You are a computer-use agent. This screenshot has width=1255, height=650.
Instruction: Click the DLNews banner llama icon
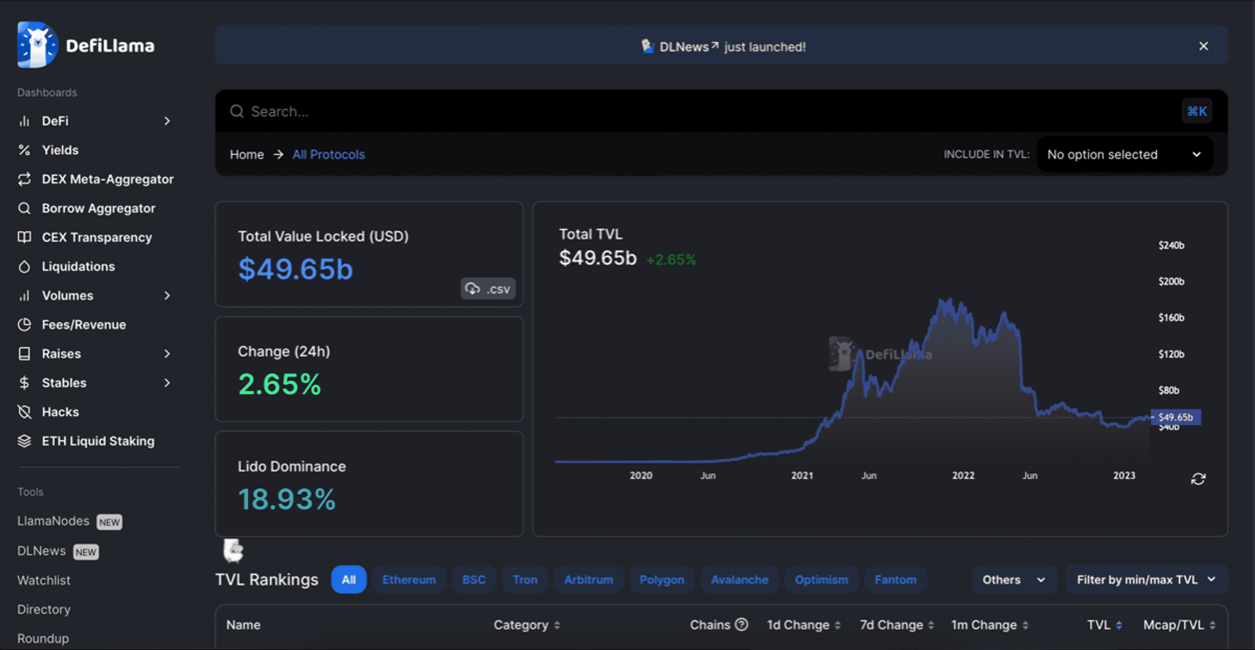[648, 46]
